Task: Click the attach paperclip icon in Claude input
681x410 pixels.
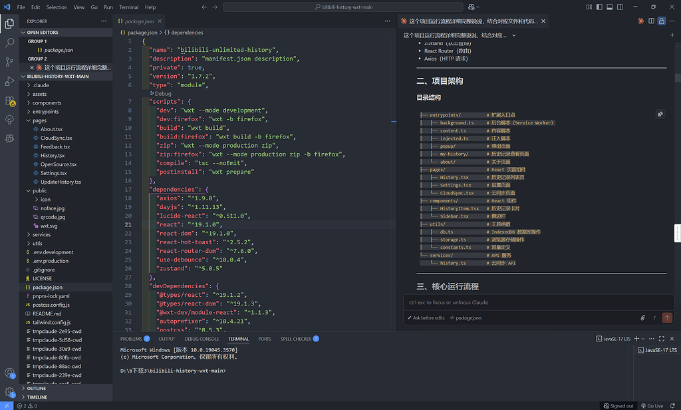Action: click(x=643, y=318)
